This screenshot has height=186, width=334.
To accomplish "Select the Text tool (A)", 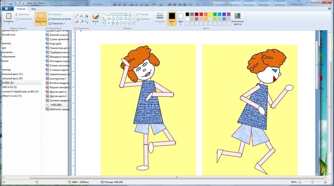I will pyautogui.click(x=86, y=16).
